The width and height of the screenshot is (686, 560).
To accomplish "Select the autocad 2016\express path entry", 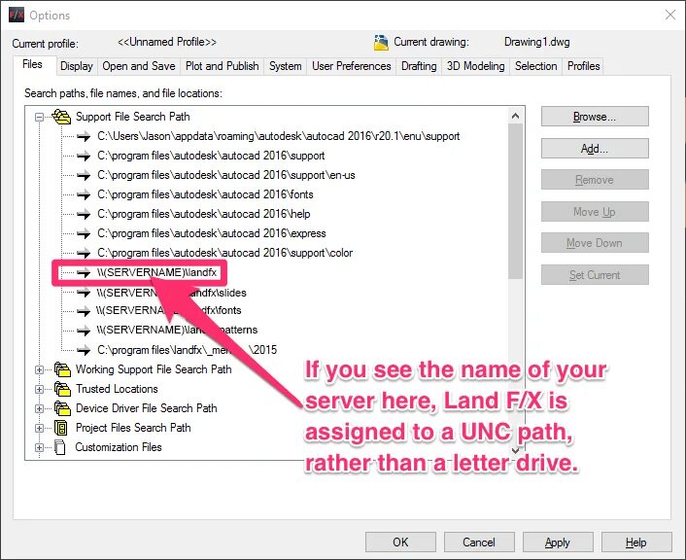I will 211,233.
